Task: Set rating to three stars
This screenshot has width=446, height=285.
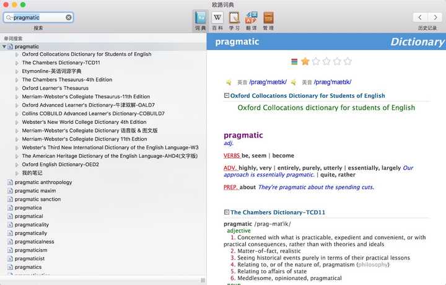Action: [326, 61]
